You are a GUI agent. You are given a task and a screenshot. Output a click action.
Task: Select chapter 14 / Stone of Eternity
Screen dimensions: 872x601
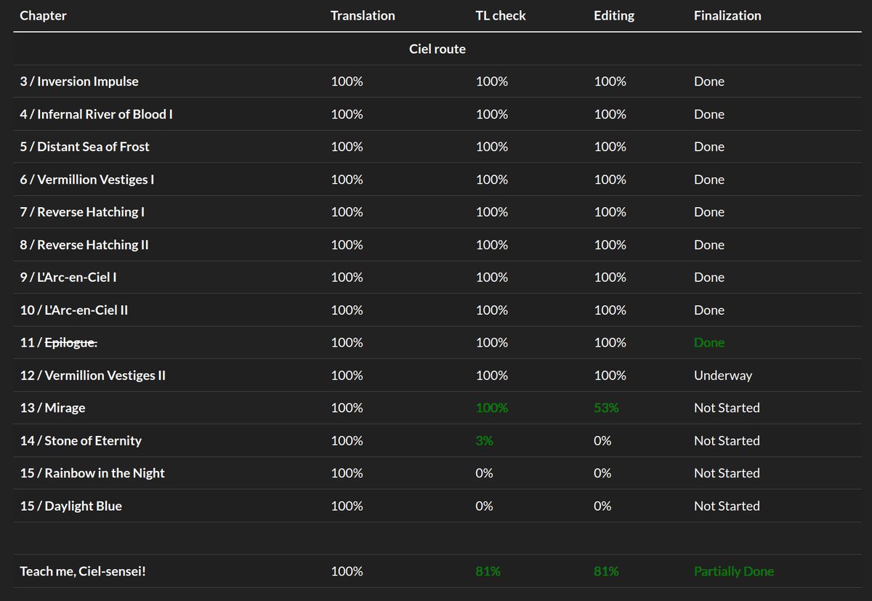coord(81,441)
